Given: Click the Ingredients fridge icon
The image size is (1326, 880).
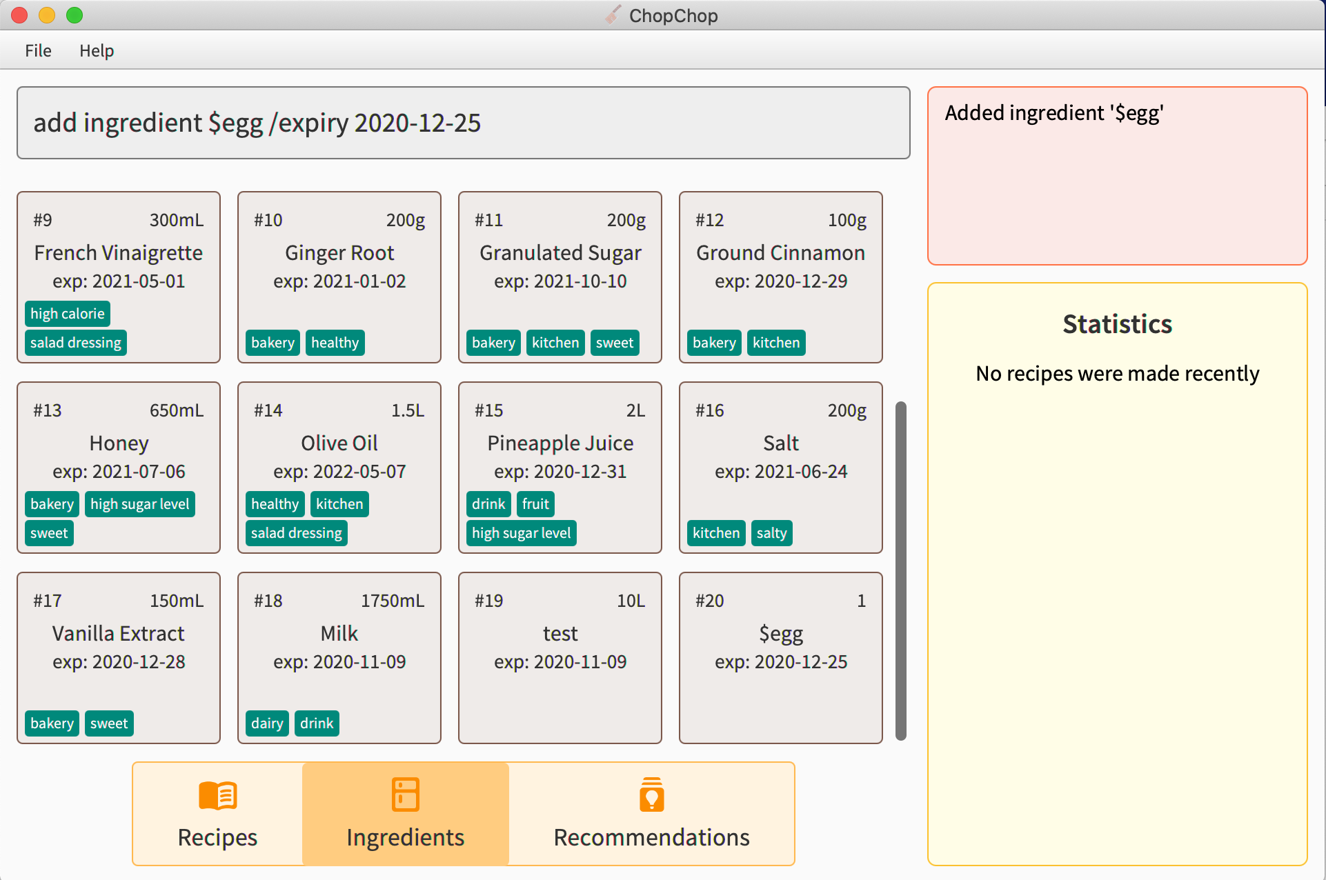Looking at the screenshot, I should (x=405, y=794).
